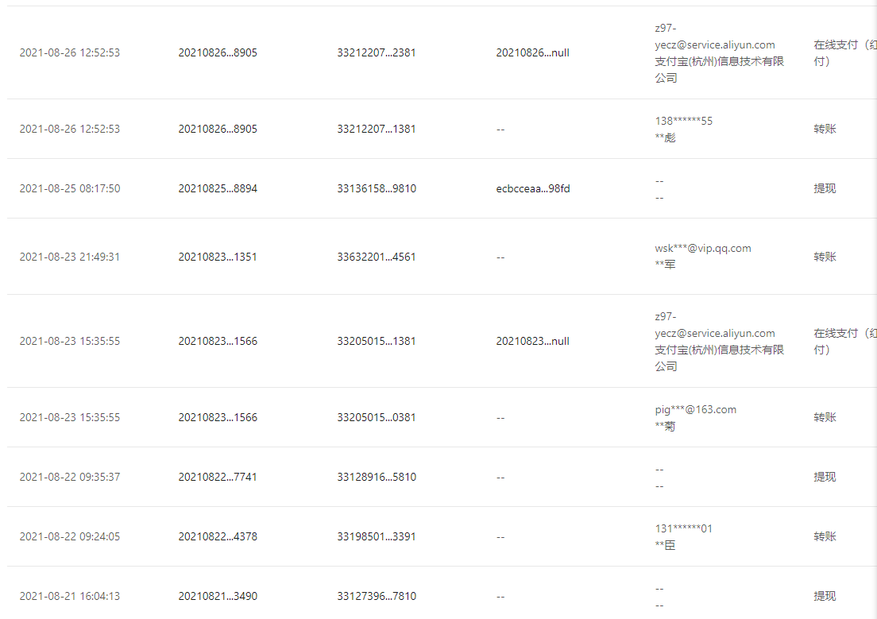Select order number 20210825...8894
877x619 pixels.
point(218,188)
